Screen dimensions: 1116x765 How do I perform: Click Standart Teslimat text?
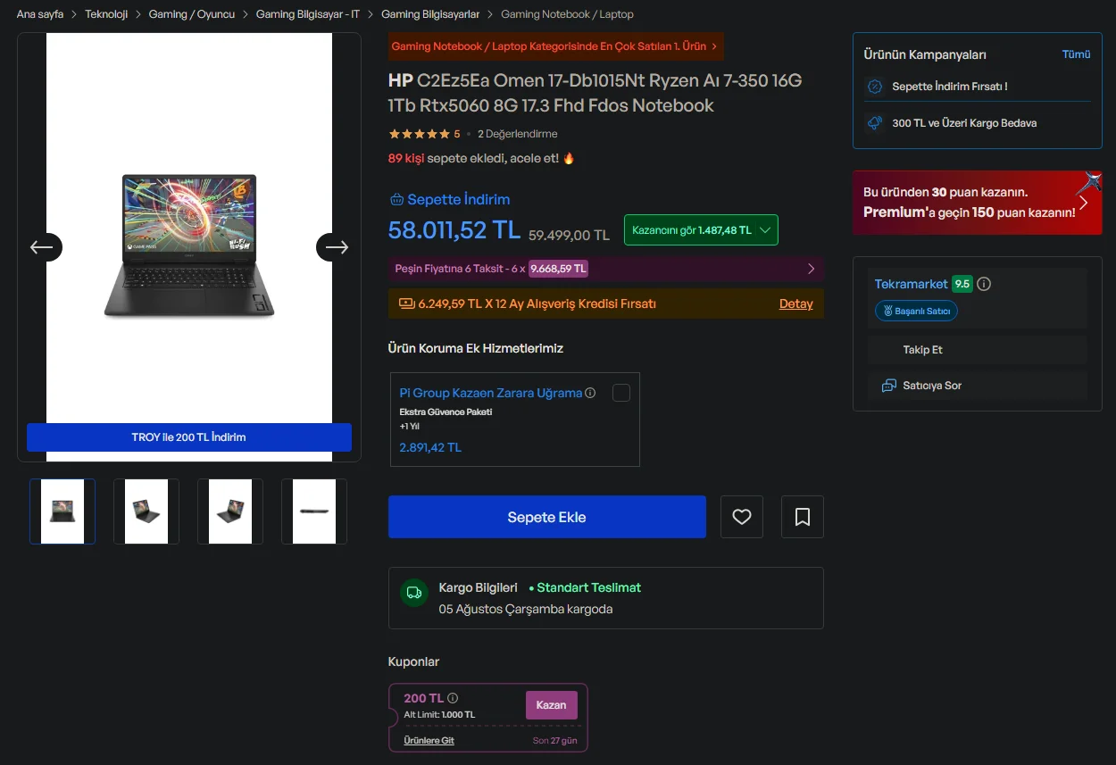click(589, 587)
